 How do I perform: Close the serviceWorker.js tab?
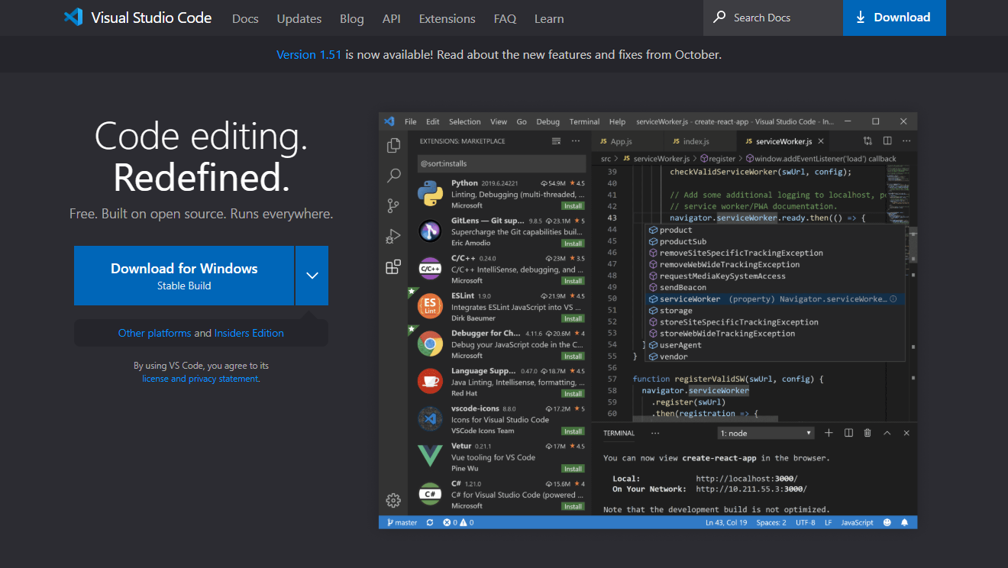[x=821, y=141]
